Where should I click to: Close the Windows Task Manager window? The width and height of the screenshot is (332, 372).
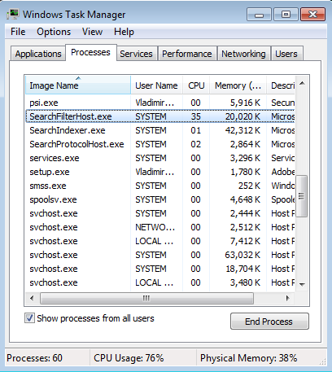312,14
